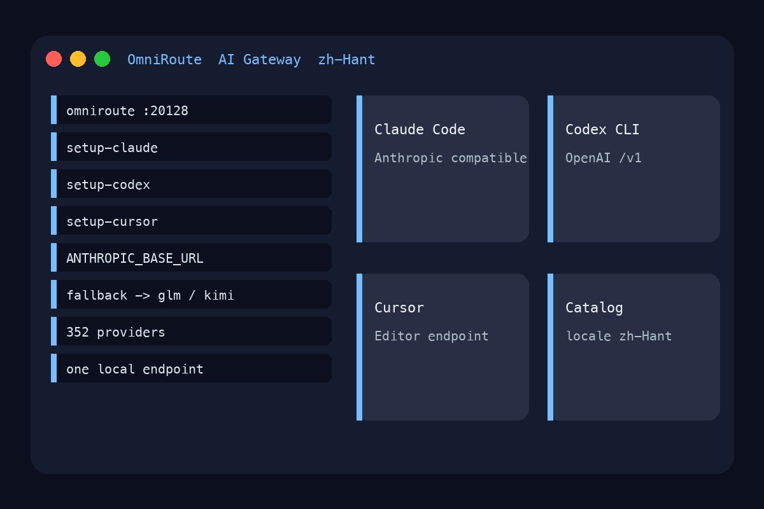Select the ANTHROPIC_BASE_URL row
The image size is (764, 509).
(x=191, y=257)
